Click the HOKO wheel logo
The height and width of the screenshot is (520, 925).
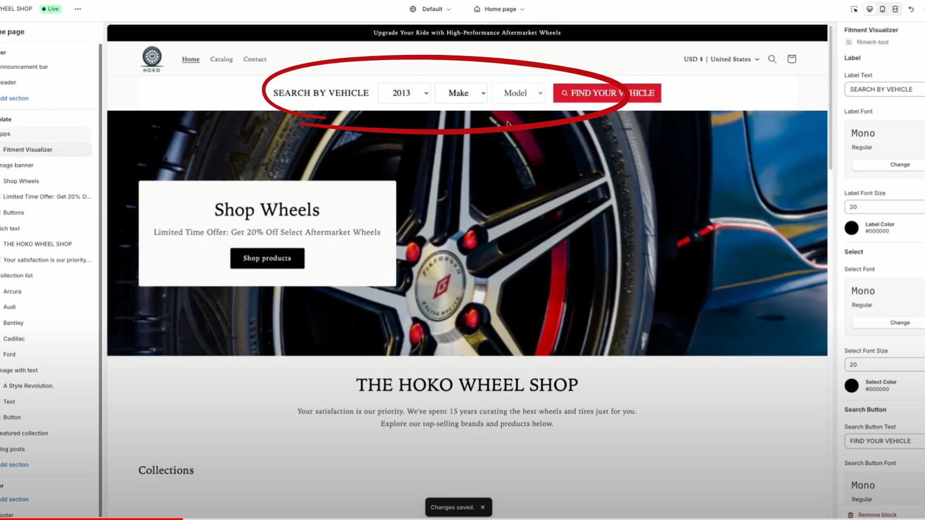coord(152,59)
